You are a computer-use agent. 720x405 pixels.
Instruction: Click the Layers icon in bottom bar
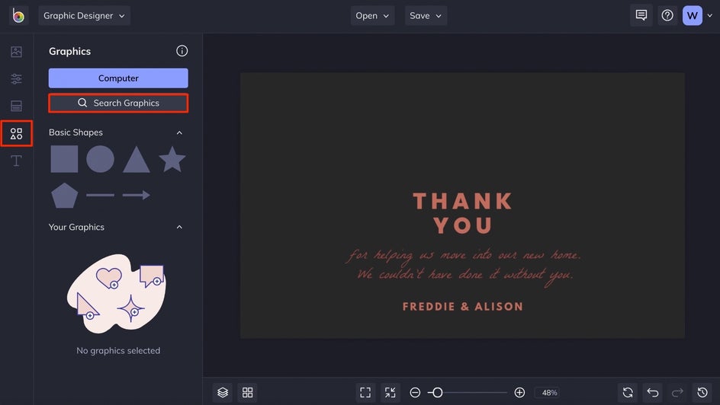(223, 392)
